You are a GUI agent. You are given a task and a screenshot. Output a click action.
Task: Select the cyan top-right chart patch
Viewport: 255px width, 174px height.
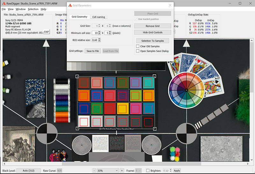[x=149, y=83]
